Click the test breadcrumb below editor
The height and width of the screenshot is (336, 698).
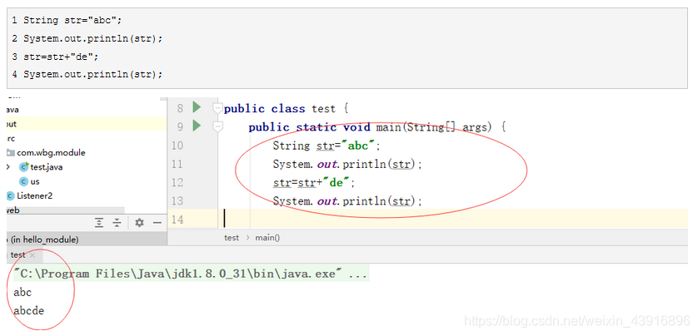point(232,238)
